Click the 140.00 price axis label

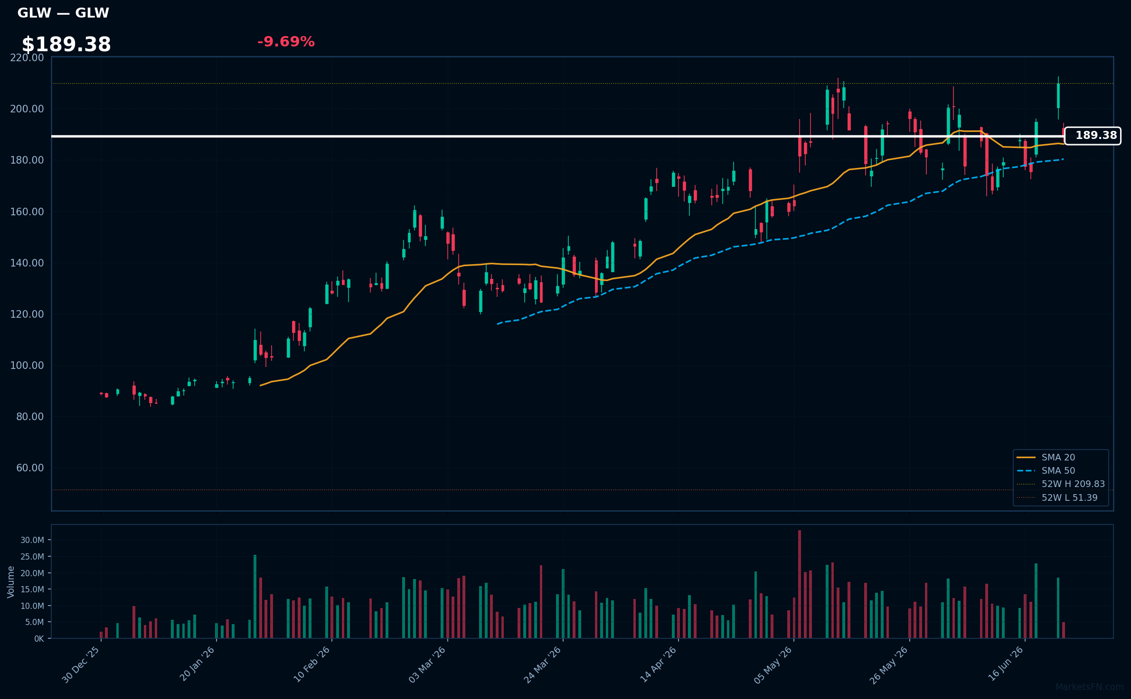pos(27,263)
